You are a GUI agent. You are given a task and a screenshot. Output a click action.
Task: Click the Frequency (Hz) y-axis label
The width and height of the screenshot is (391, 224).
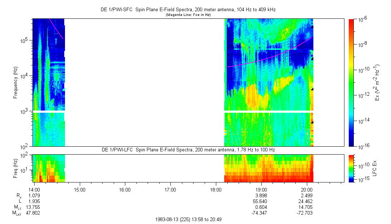point(16,82)
